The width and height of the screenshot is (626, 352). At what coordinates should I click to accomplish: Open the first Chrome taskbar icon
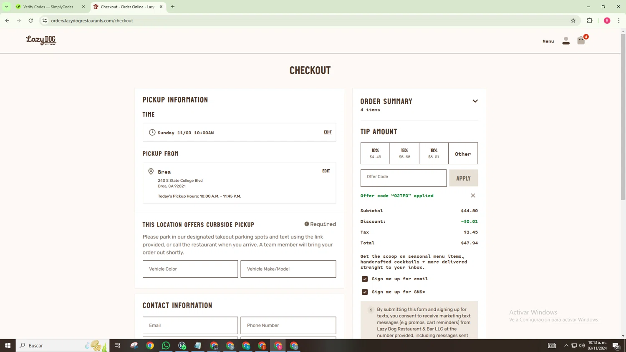(x=150, y=345)
